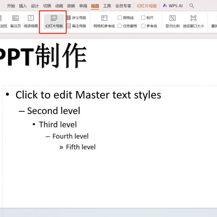Switch to the Design (设计) tab
The width and height of the screenshot is (217, 217).
click(x=35, y=6)
